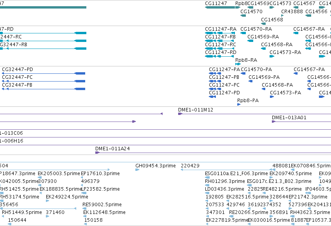Select transcript CG14568-RA
The width and height of the screenshot is (331, 226).
(277, 45)
